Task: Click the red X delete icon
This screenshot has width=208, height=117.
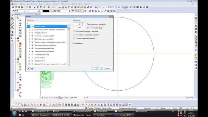Action: click(x=130, y=105)
